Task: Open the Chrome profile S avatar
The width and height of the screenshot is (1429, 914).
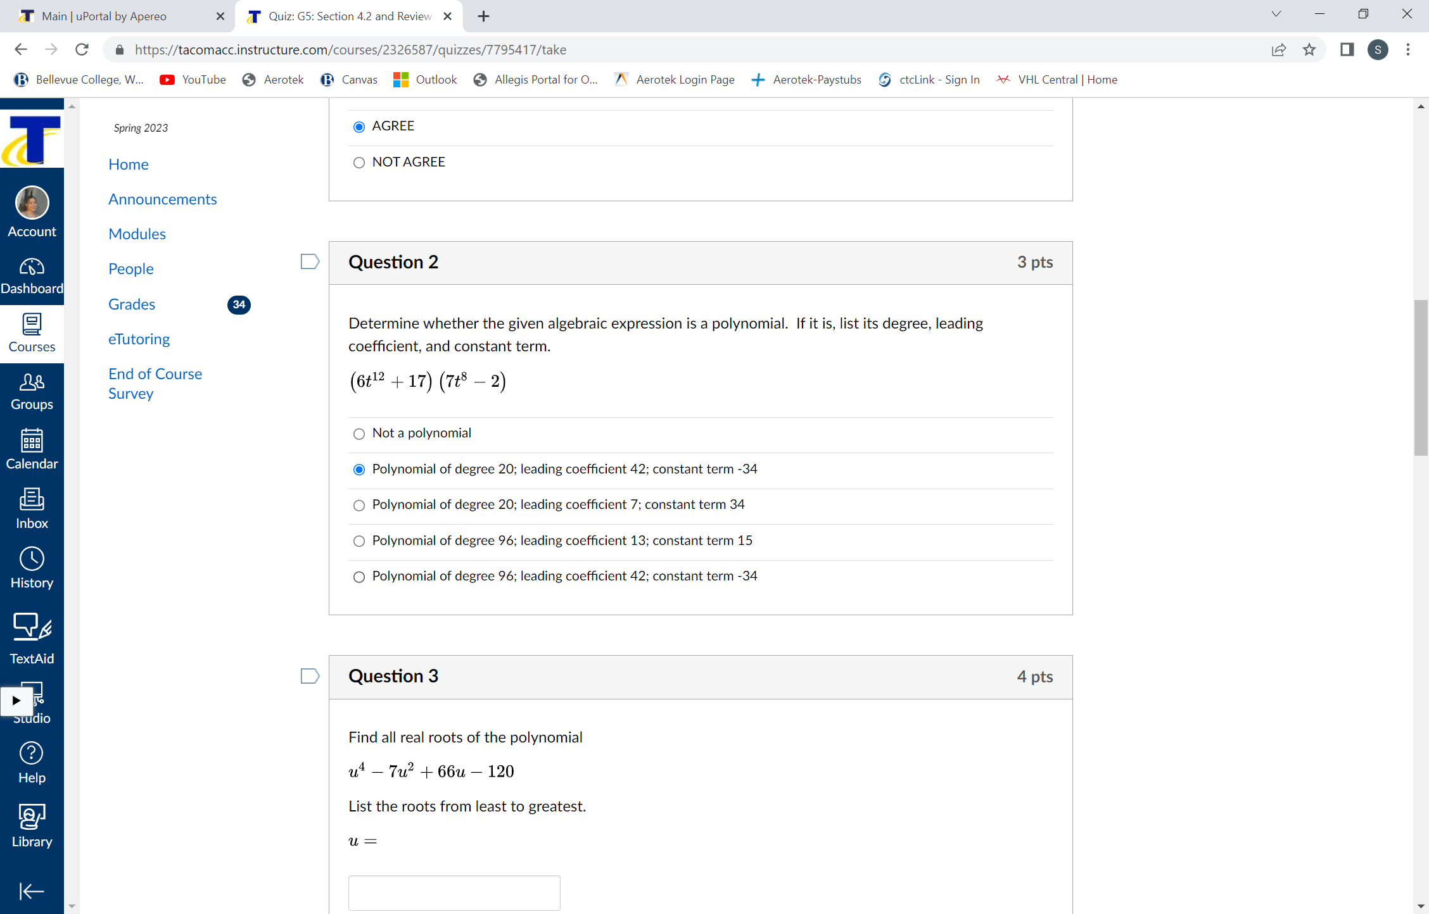Action: pos(1378,49)
